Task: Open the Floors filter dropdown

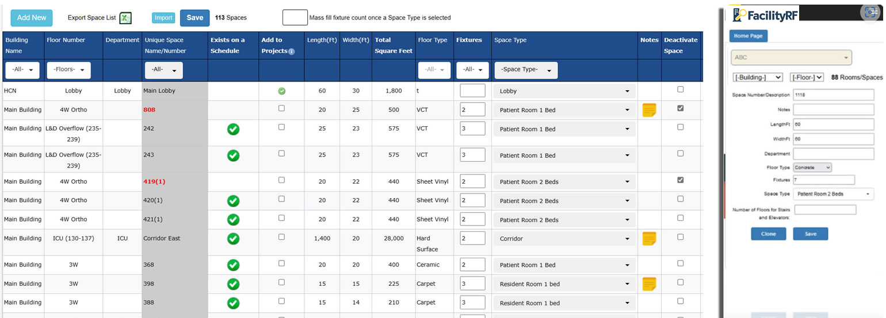Action: (x=68, y=70)
